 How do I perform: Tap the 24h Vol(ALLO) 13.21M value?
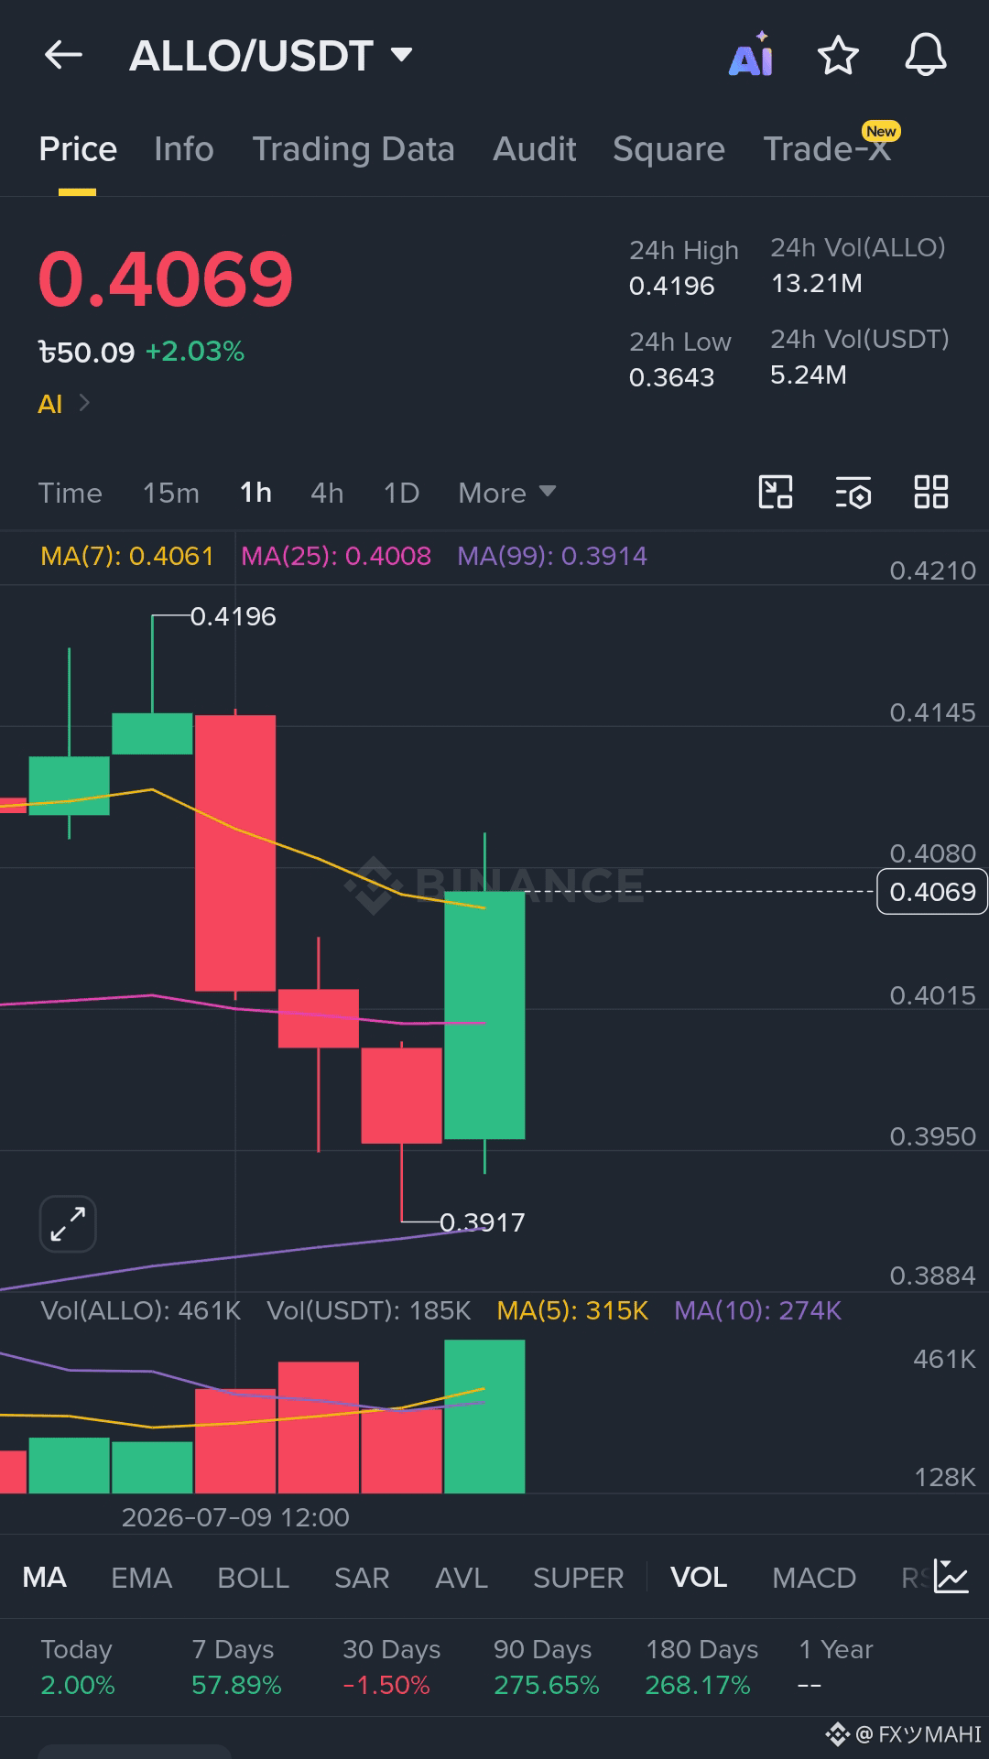coord(816,284)
